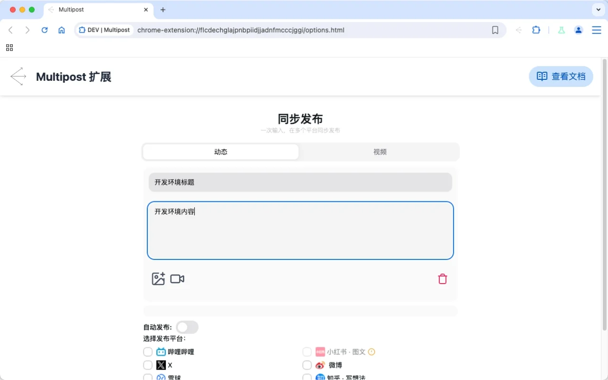Click the 哔哩哔哩 platform icon
This screenshot has width=608, height=380.
tap(160, 351)
